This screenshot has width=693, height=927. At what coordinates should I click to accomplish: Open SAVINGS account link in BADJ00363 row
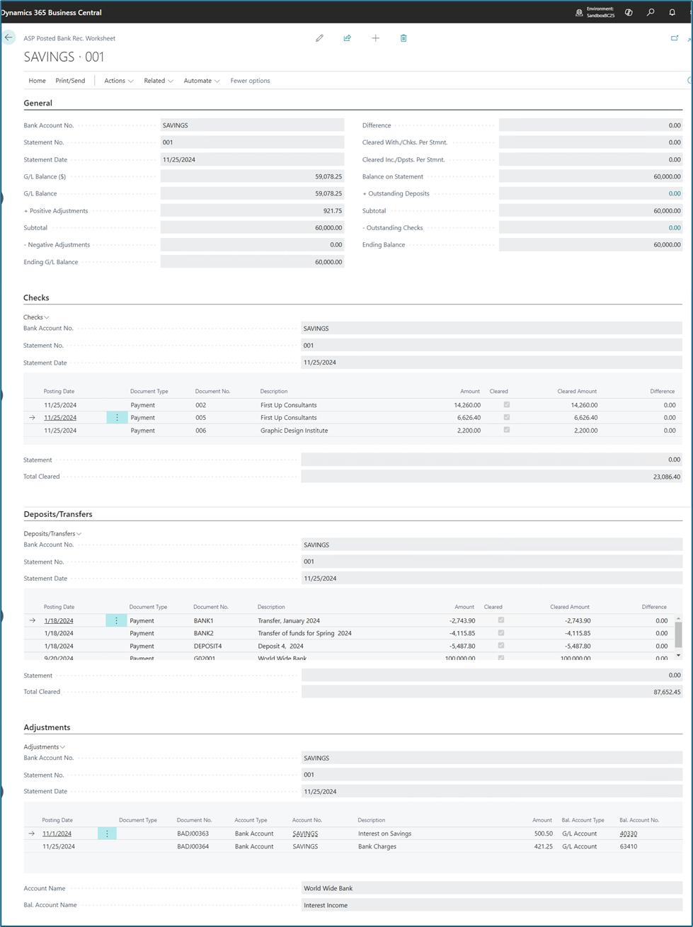point(305,834)
